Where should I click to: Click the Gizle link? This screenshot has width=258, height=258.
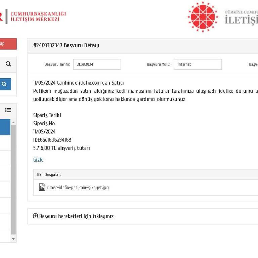pyautogui.click(x=38, y=160)
